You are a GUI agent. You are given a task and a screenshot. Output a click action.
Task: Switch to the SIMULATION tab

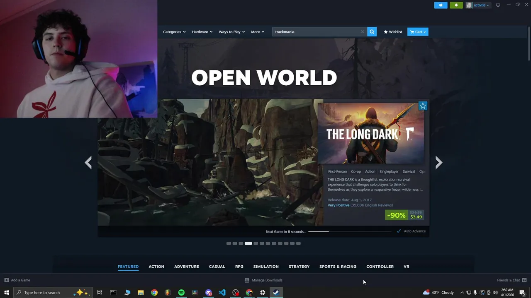click(x=266, y=267)
